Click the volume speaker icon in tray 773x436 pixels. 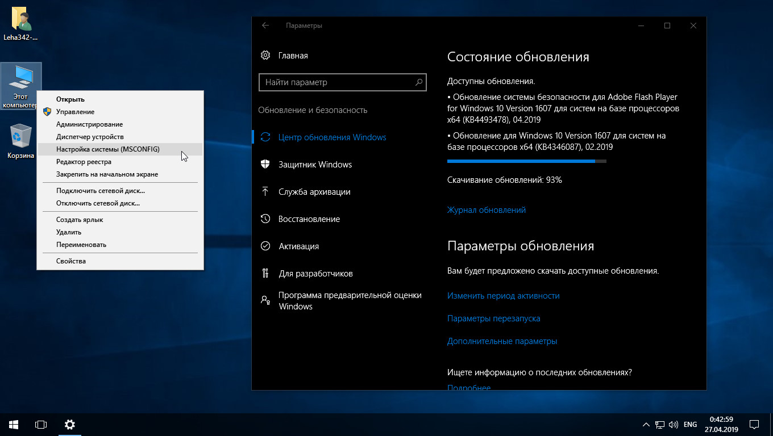pyautogui.click(x=674, y=424)
